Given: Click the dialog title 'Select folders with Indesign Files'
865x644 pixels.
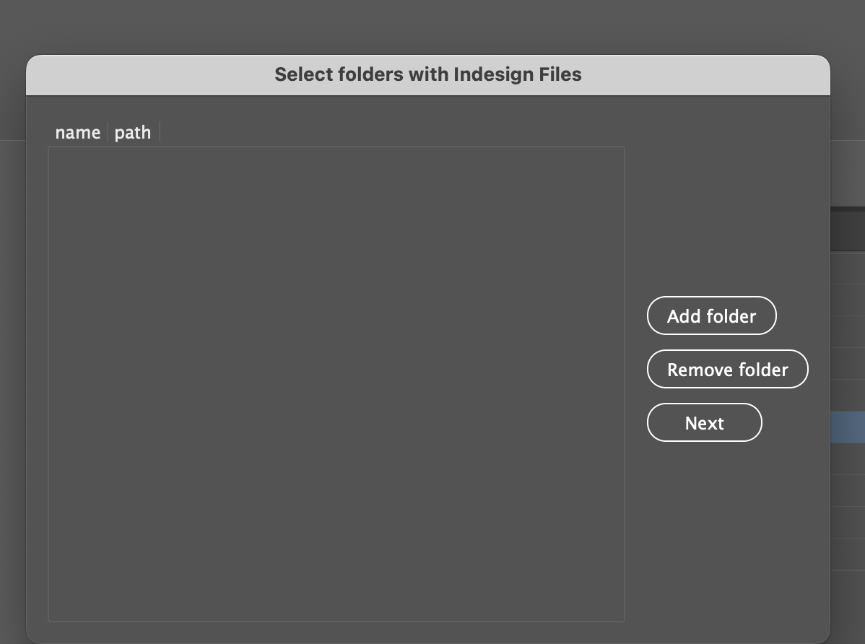Looking at the screenshot, I should (427, 74).
